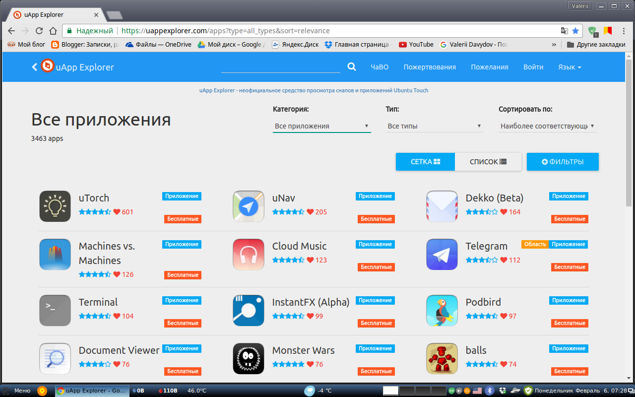Expand the Язык language menu
The width and height of the screenshot is (635, 397).
[x=570, y=67]
